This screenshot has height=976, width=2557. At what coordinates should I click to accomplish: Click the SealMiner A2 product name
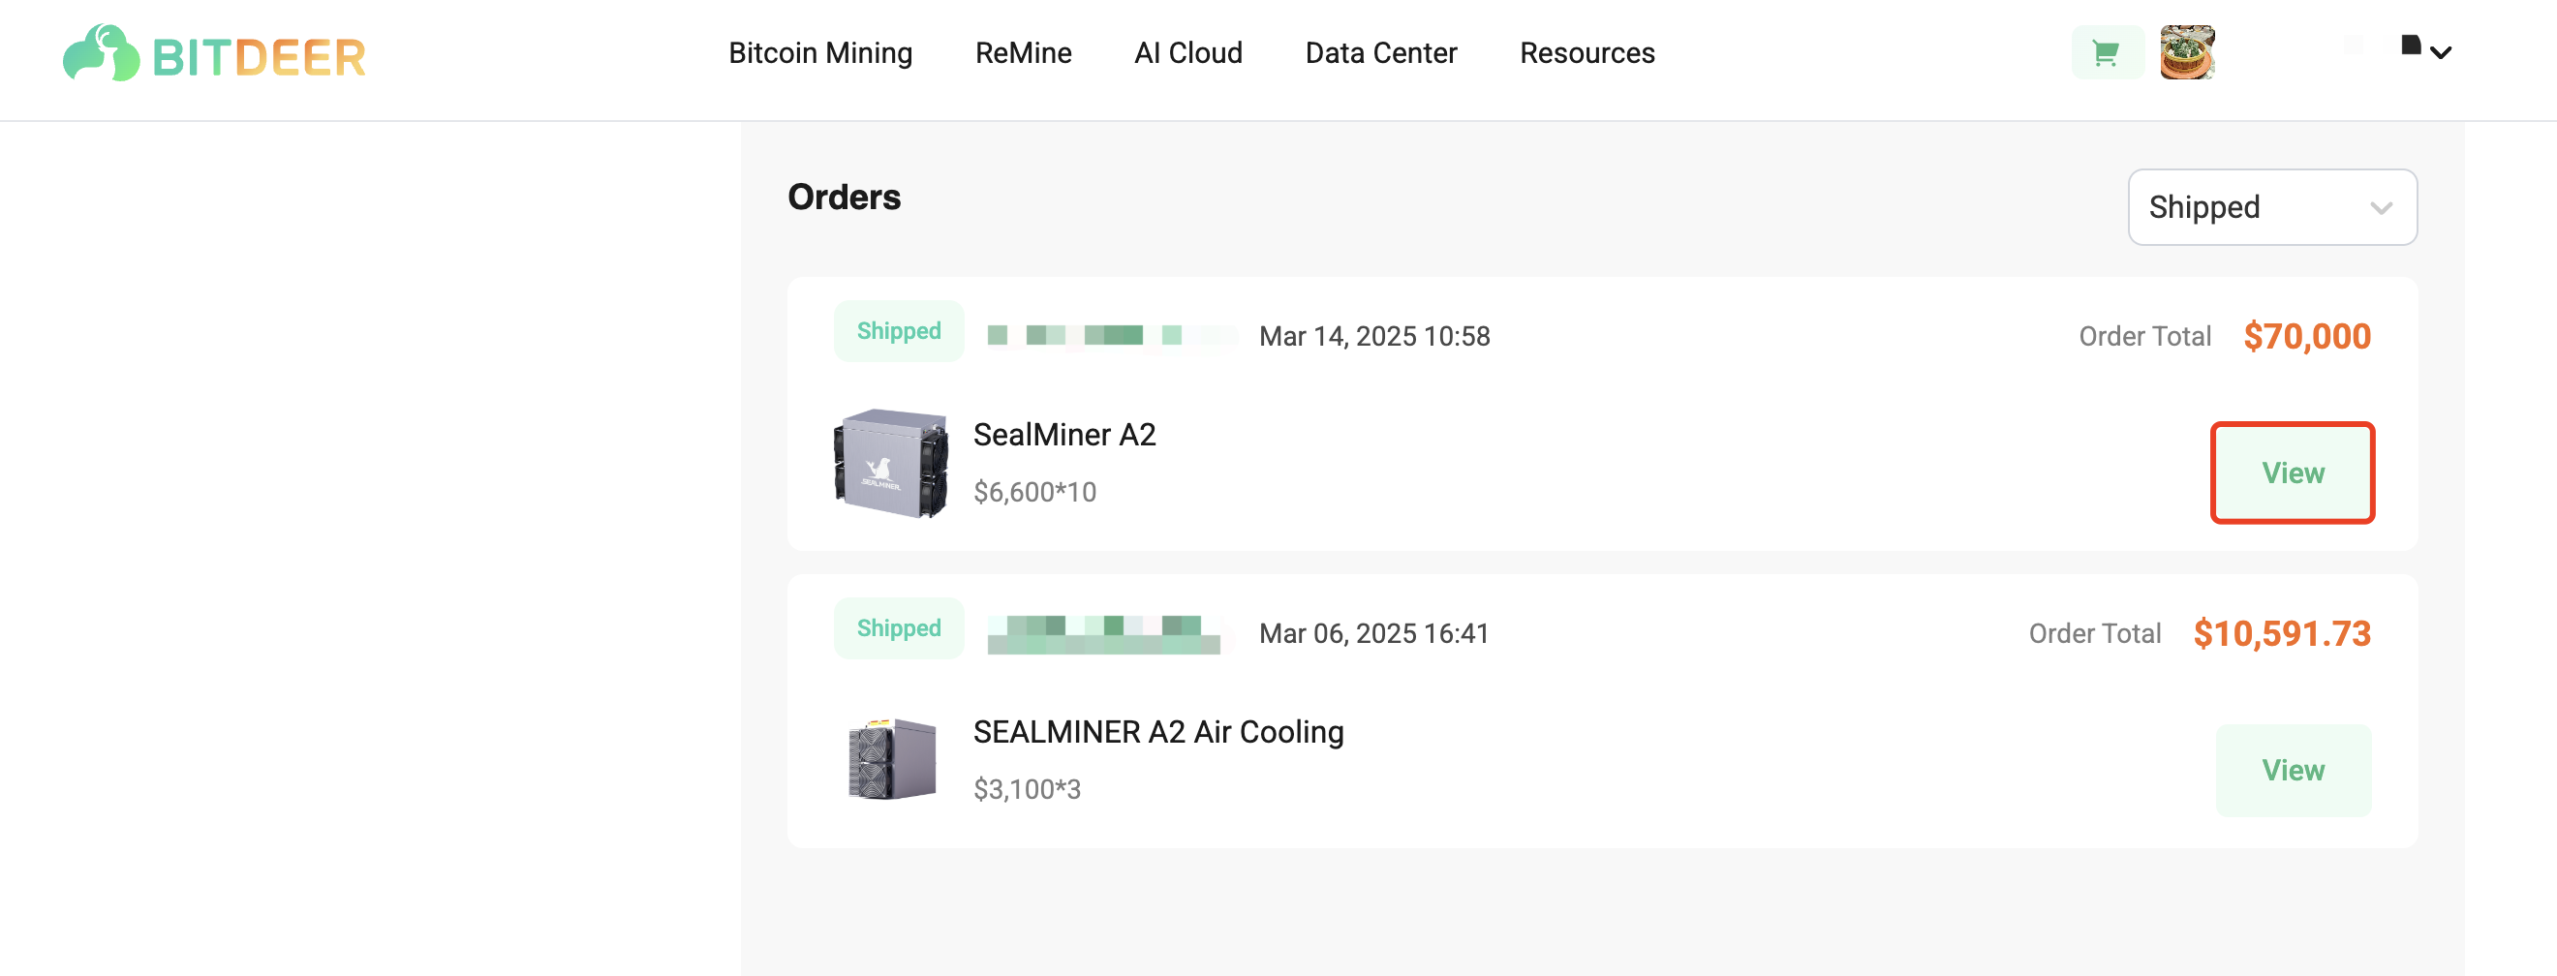pos(1064,435)
